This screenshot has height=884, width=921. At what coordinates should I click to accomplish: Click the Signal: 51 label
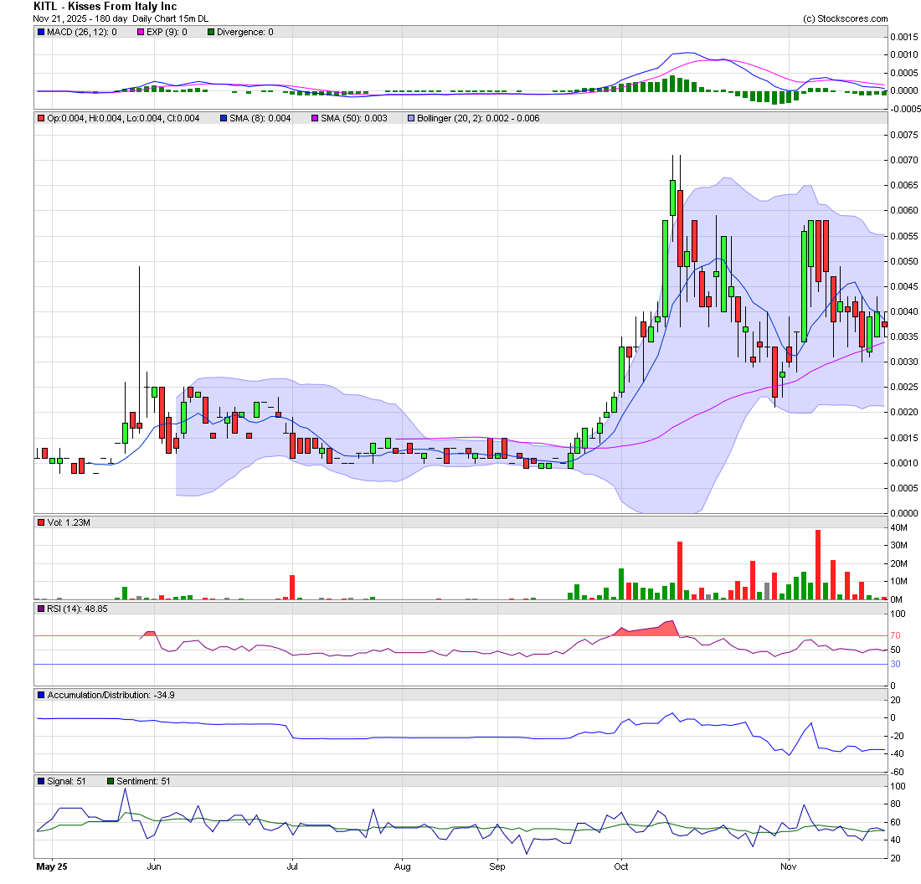pos(66,782)
